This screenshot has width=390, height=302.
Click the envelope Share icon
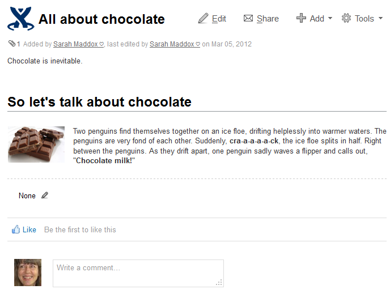coord(248,18)
